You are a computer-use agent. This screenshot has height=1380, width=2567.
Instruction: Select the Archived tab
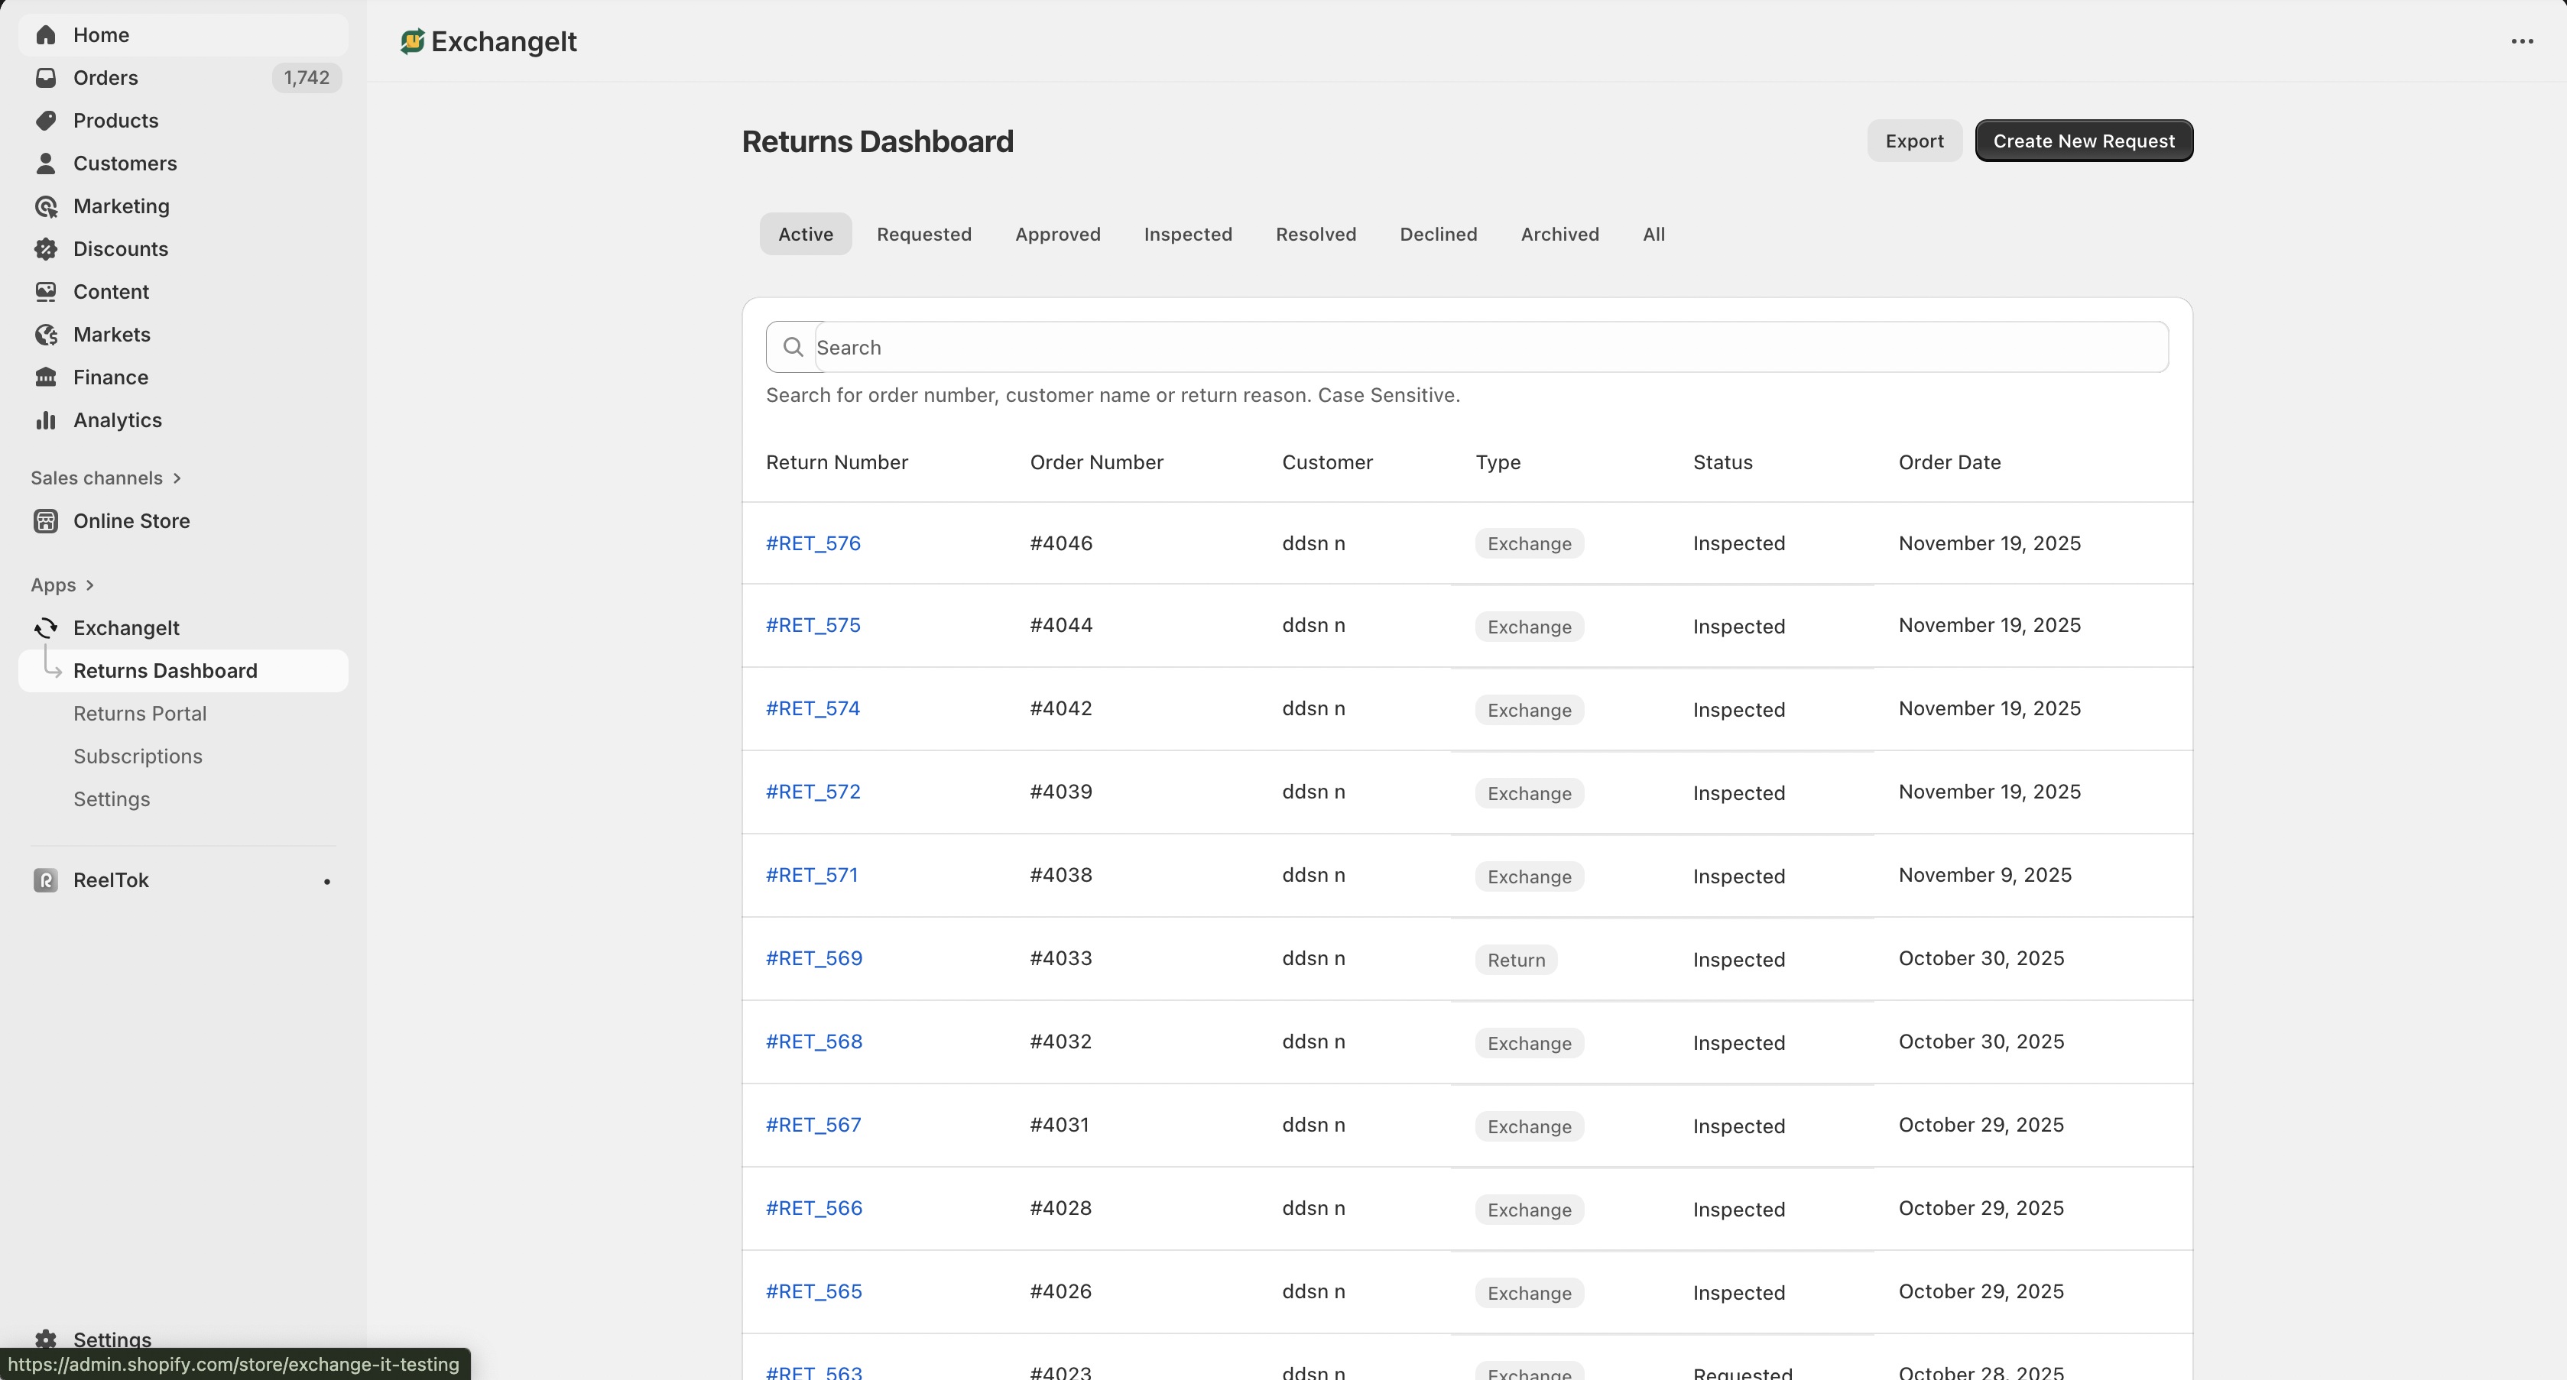coord(1559,234)
